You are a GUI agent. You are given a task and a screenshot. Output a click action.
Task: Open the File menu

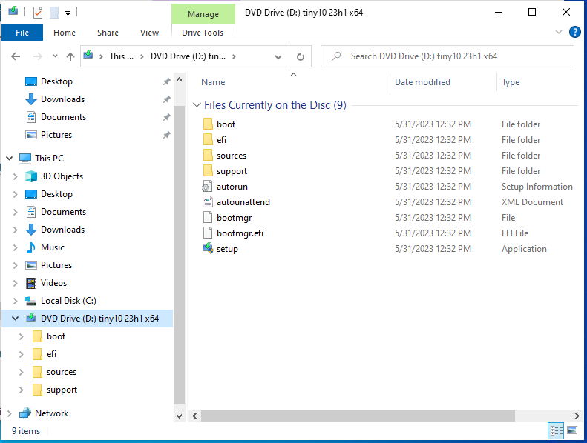(22, 33)
